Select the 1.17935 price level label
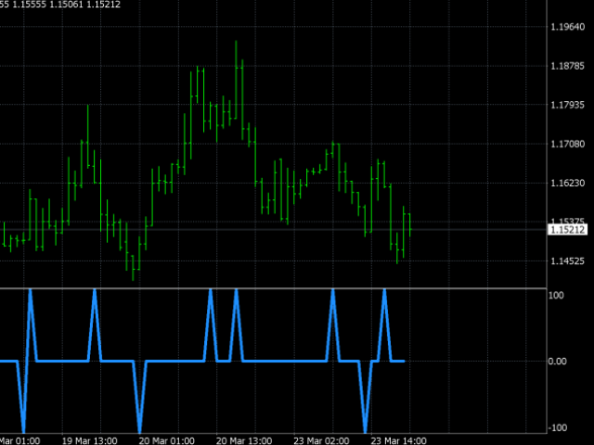594x445 pixels. point(567,105)
